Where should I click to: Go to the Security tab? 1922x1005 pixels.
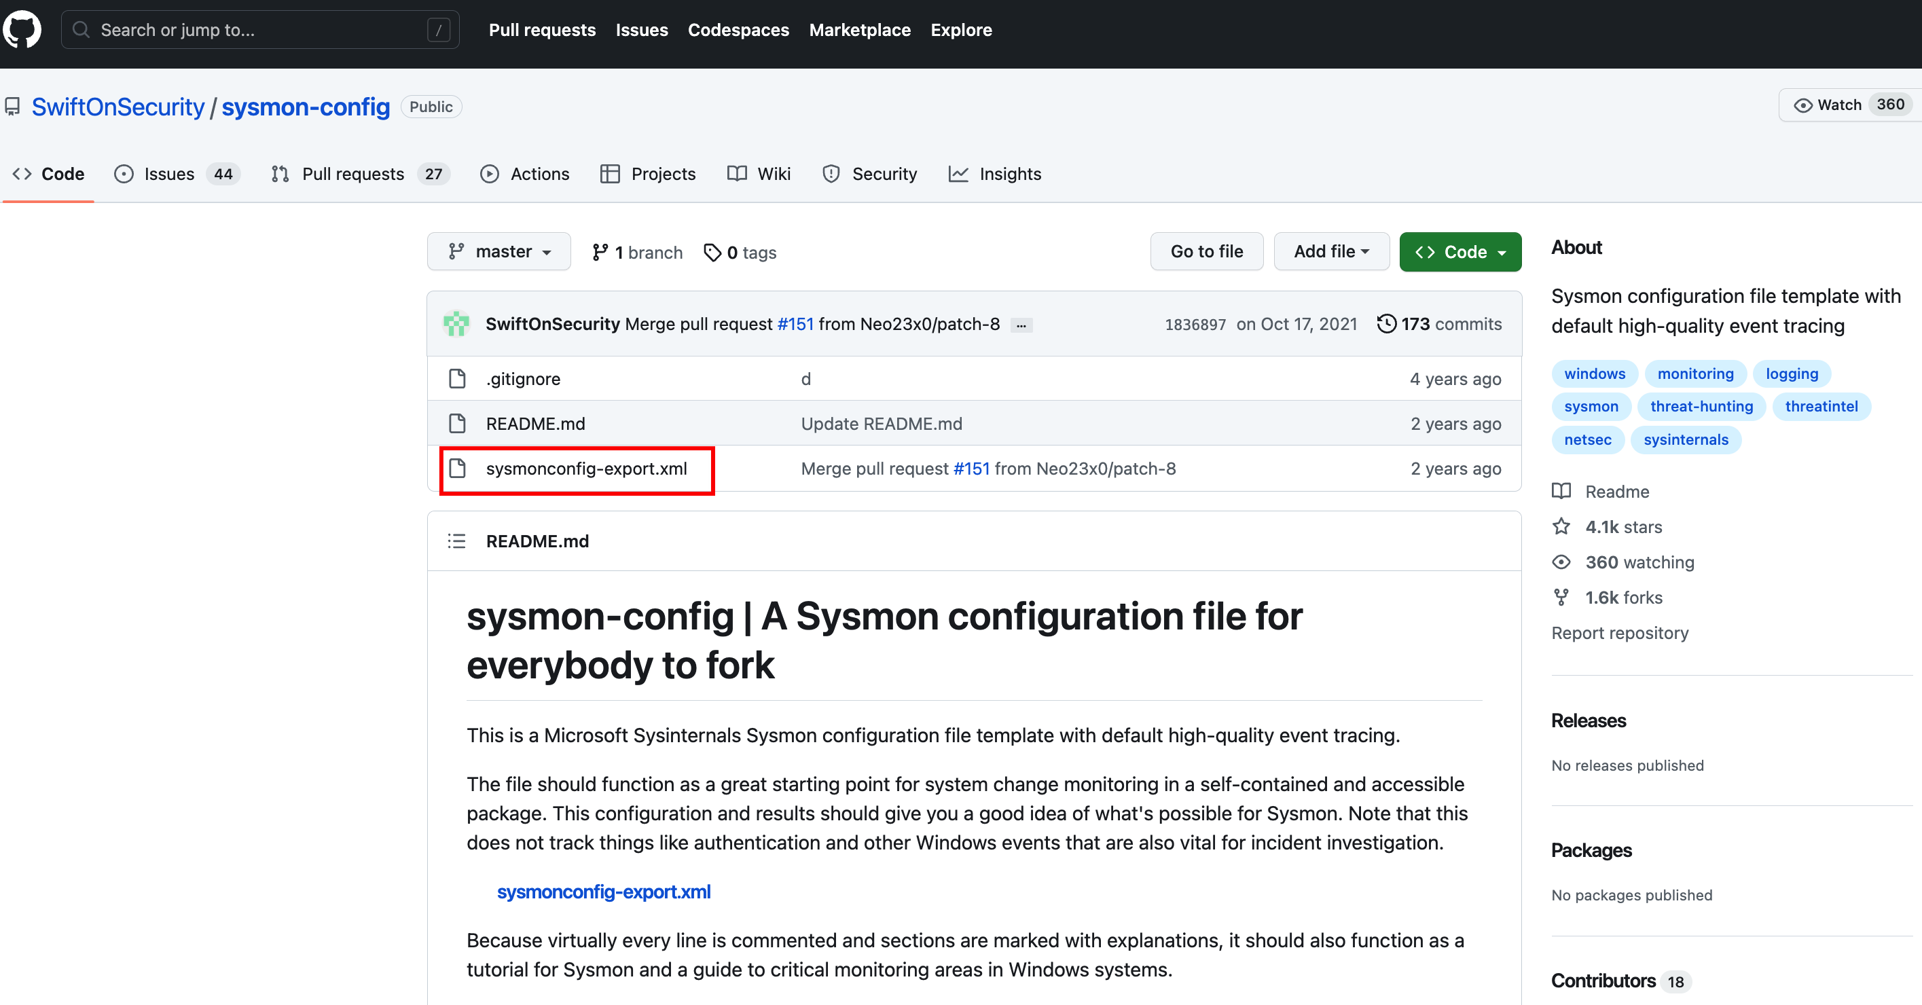(x=869, y=174)
